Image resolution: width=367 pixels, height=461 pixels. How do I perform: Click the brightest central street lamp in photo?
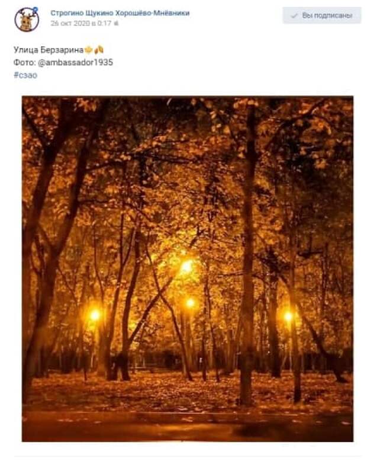click(x=186, y=267)
